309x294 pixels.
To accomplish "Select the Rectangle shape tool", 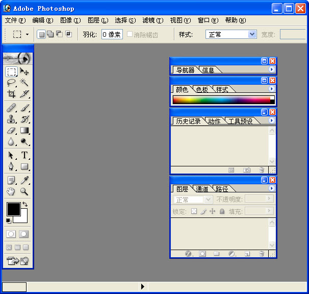I will (x=24, y=166).
